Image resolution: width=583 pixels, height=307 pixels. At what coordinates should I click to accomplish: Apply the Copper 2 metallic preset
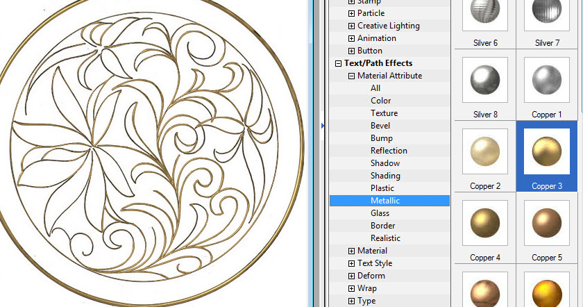485,152
